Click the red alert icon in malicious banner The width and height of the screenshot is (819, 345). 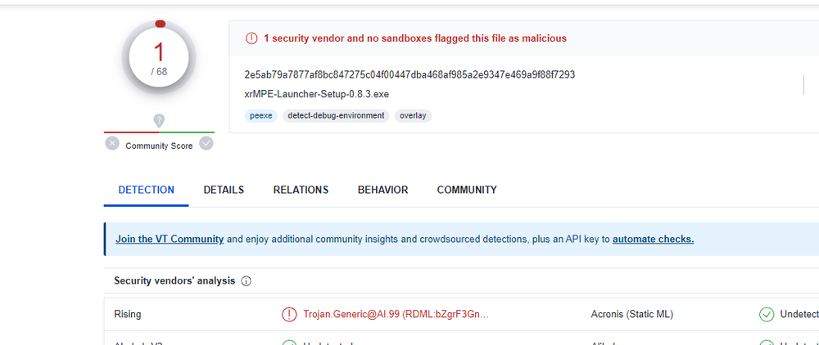[x=251, y=38]
